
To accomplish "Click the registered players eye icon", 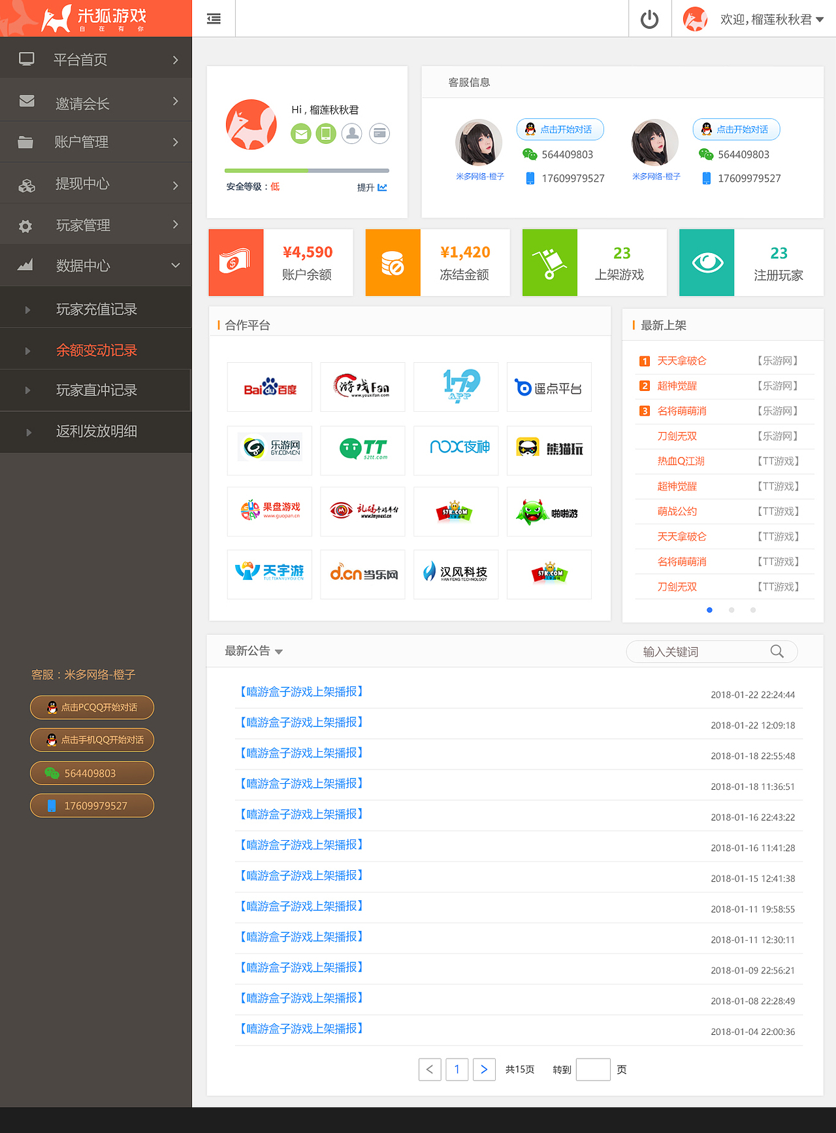I will [x=707, y=262].
